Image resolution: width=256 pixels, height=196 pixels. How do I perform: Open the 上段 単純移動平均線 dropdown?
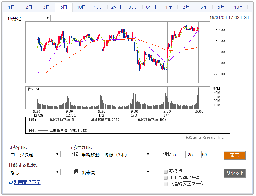coord(116,154)
